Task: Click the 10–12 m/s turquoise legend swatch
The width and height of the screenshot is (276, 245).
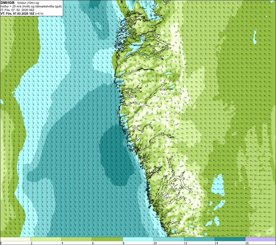Action: [169, 239]
